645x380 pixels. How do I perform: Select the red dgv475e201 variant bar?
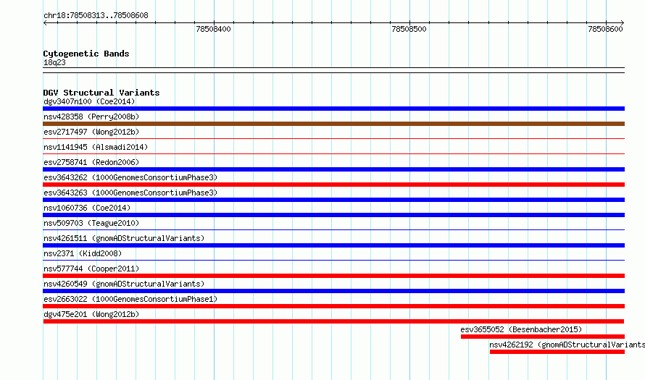click(x=333, y=321)
